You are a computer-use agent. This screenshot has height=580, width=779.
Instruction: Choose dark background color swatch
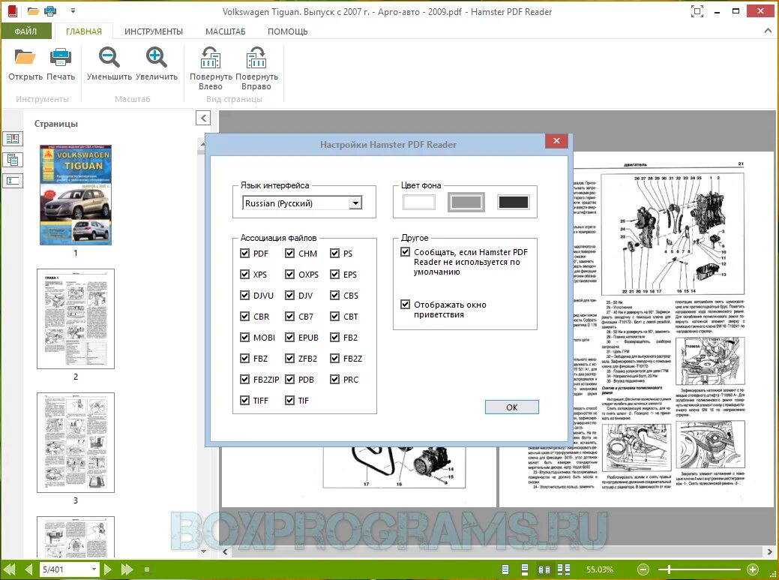(x=513, y=203)
